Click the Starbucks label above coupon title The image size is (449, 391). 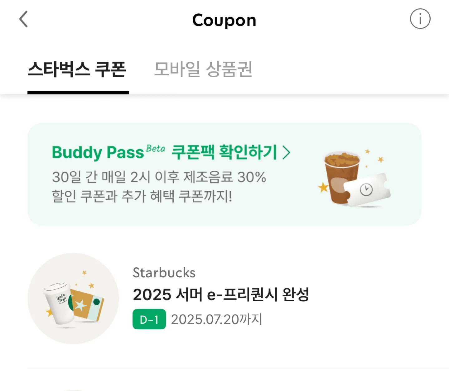tap(164, 273)
